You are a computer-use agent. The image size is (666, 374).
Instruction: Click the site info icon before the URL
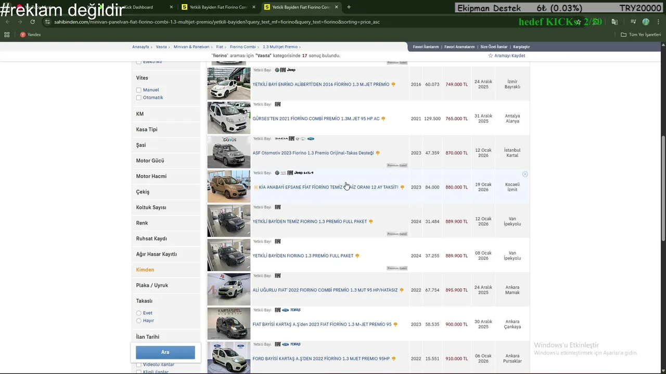(47, 22)
